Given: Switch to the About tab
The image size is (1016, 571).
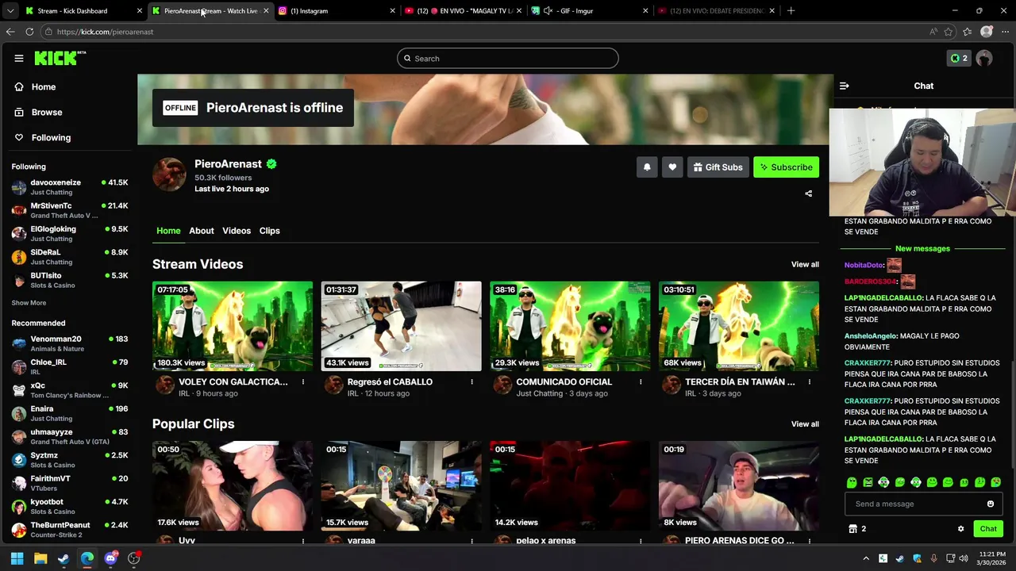Looking at the screenshot, I should tap(202, 231).
